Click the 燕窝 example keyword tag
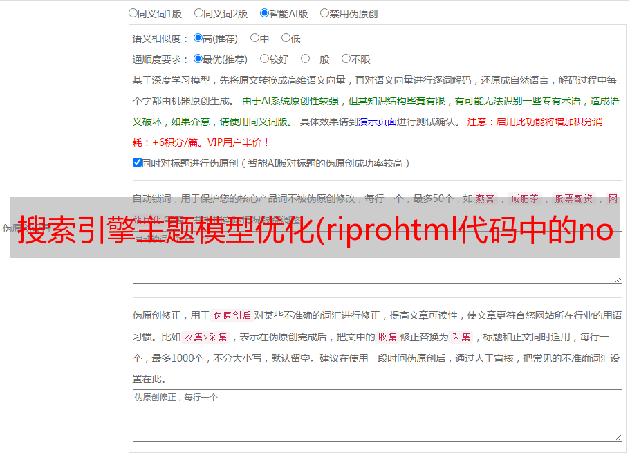This screenshot has height=455, width=630. (x=485, y=198)
